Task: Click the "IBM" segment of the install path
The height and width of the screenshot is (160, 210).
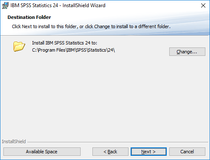Action: click(x=71, y=50)
